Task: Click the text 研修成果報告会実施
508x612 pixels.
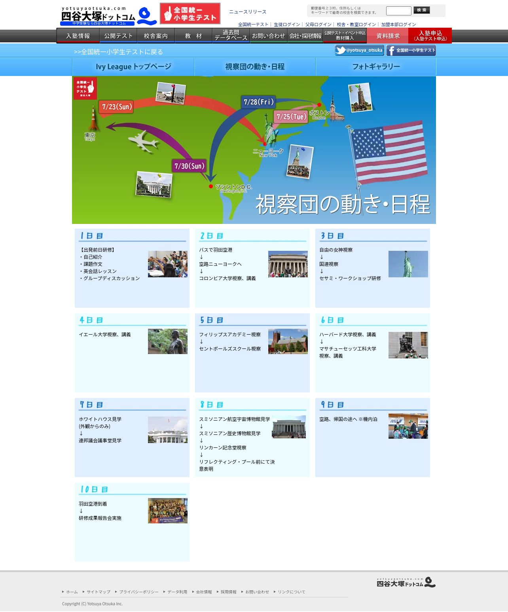Action: [100, 518]
